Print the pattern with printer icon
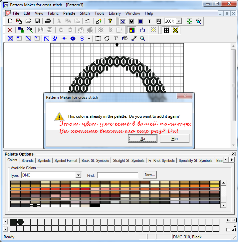This screenshot has width=238, height=242. (x=48, y=21)
